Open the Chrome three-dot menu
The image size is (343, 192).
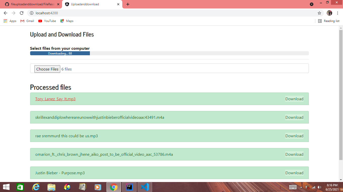tap(338, 13)
